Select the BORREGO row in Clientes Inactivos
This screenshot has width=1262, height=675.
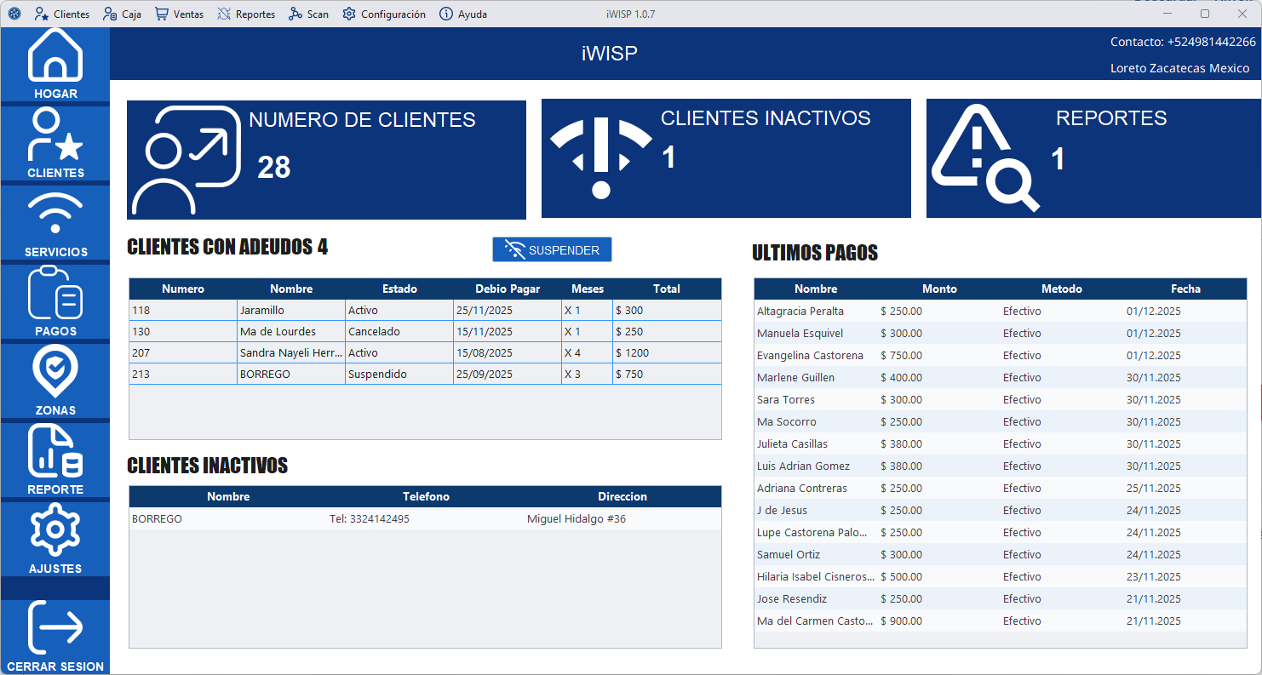341,518
